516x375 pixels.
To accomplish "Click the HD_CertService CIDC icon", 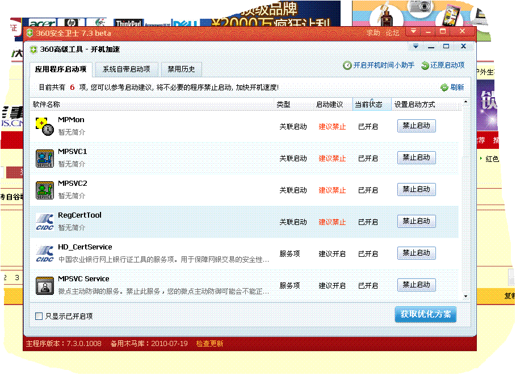I will [x=45, y=254].
